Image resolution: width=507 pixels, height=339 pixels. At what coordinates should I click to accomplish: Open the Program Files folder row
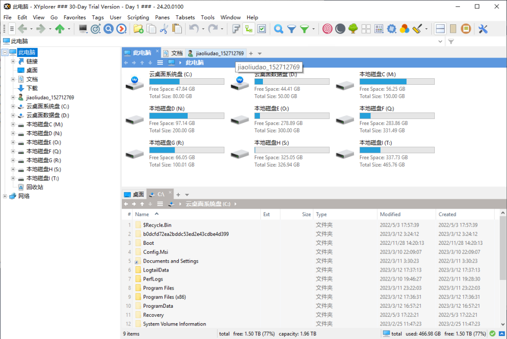pos(158,288)
